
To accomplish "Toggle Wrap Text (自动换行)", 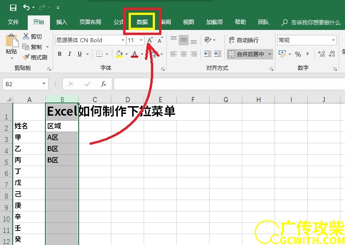I will click(244, 40).
